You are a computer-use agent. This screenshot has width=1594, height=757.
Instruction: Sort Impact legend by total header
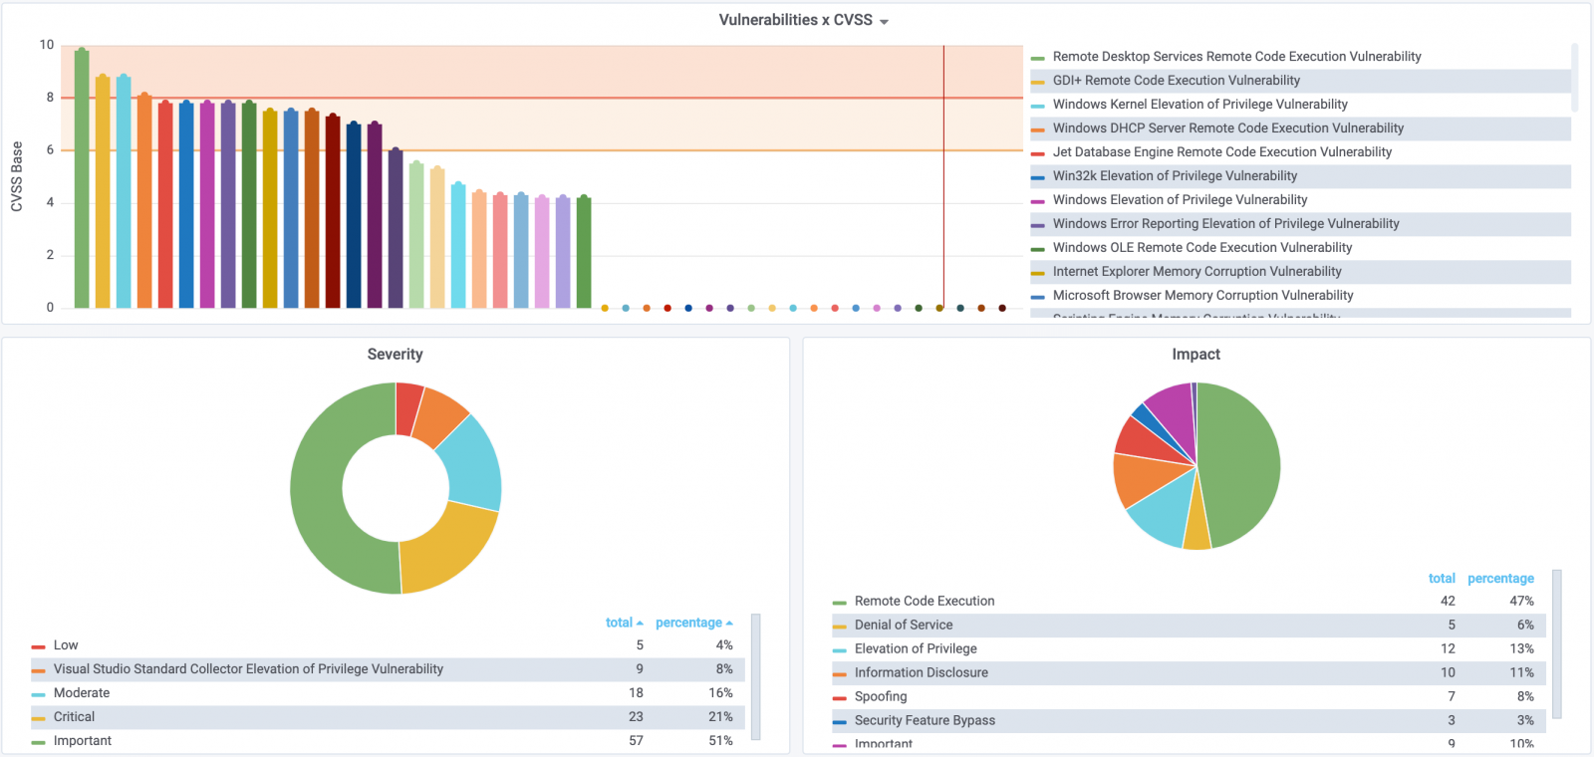pos(1442,578)
